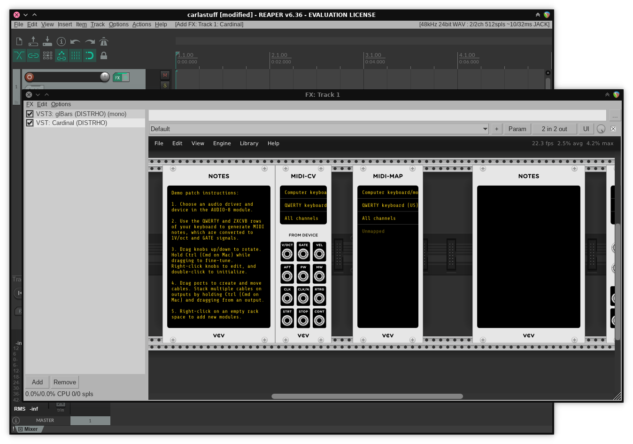The height and width of the screenshot is (444, 633).
Task: Click the plus preset button
Action: click(x=496, y=129)
